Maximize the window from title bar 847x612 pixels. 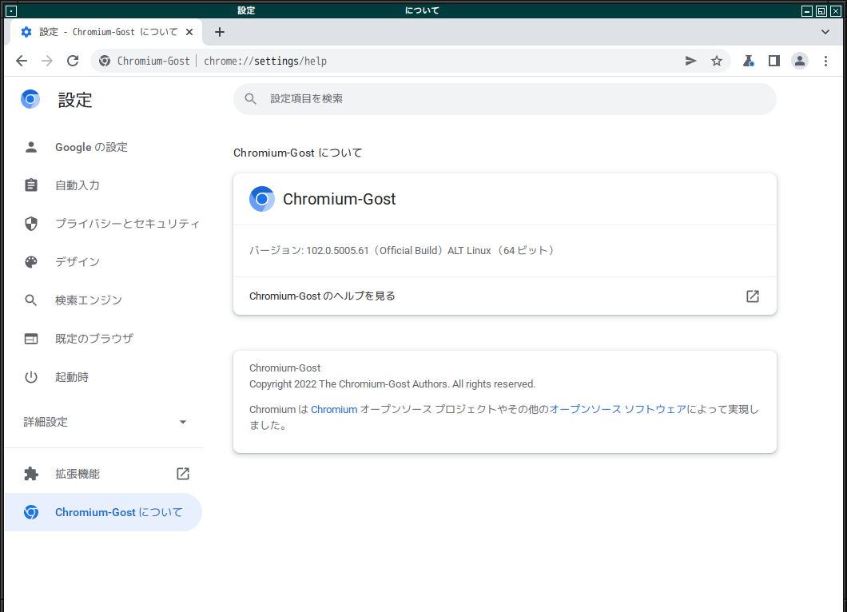(821, 11)
